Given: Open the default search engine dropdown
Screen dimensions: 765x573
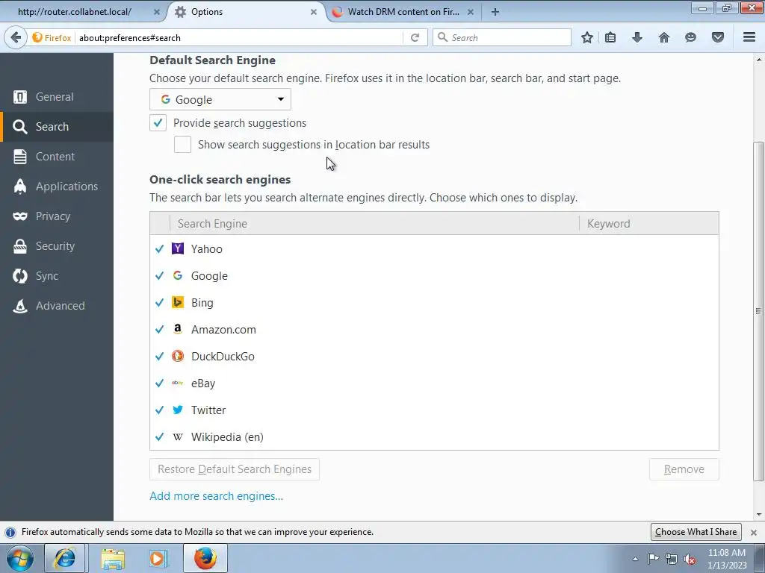Looking at the screenshot, I should [220, 99].
